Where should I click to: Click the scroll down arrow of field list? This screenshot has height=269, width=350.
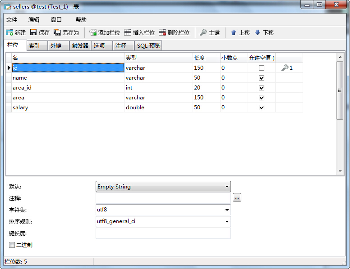(340, 171)
